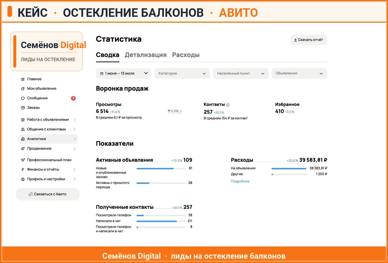Click the Избранное value 410
Image resolution: width=388 pixels, height=263 pixels.
tap(280, 111)
